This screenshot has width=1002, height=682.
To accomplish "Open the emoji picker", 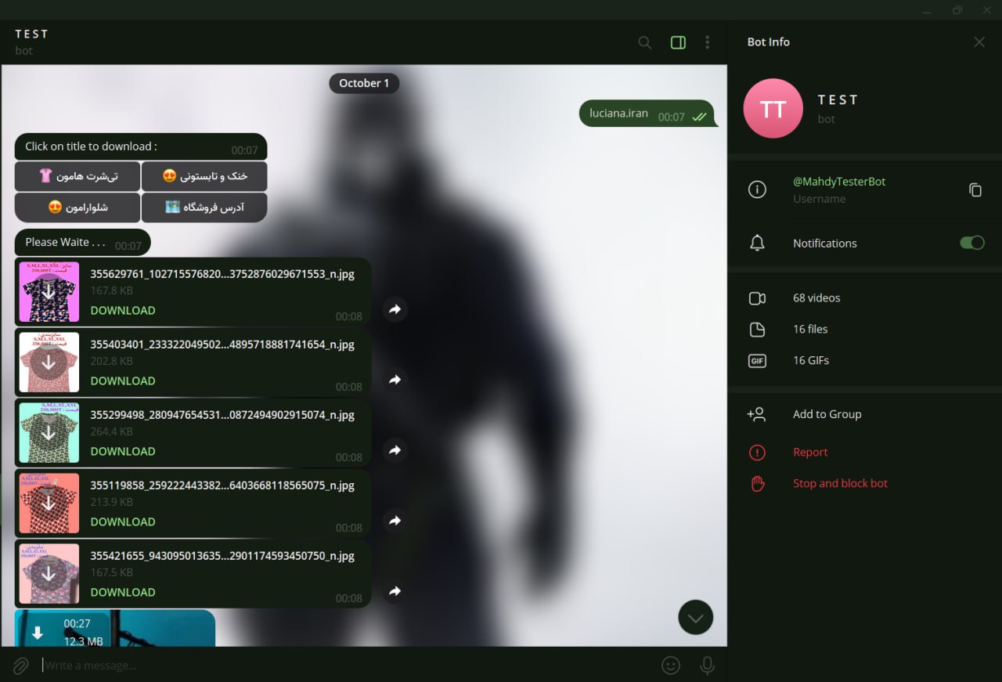I will coord(671,666).
